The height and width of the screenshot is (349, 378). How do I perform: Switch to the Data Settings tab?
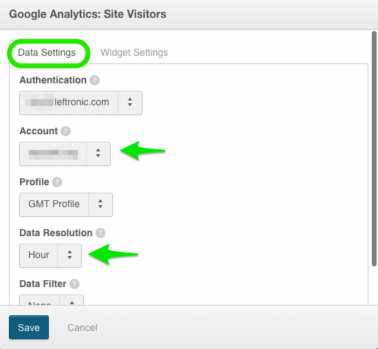(47, 52)
